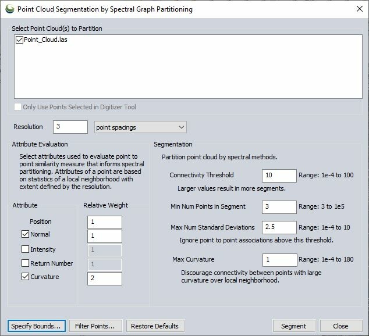Toggle the Curvature attribute checkbox
The height and width of the screenshot is (336, 369).
point(25,277)
